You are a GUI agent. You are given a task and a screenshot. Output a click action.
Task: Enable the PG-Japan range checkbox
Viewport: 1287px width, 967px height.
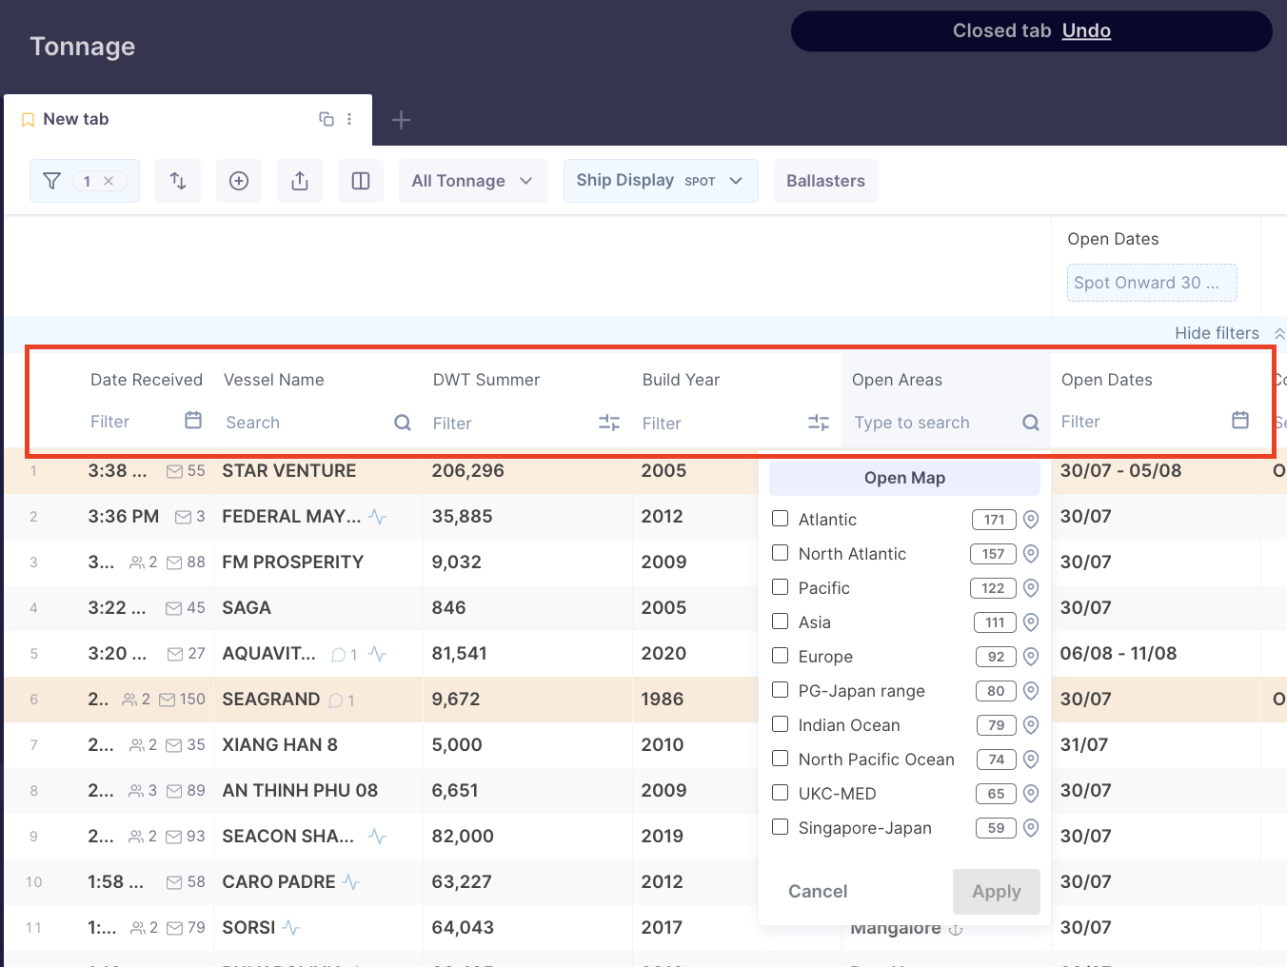tap(781, 690)
